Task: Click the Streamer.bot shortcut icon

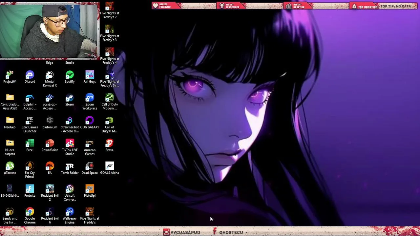Action: (70, 125)
